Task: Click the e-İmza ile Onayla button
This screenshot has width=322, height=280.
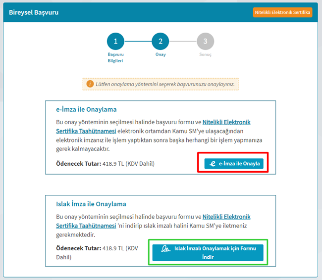Action: point(234,163)
